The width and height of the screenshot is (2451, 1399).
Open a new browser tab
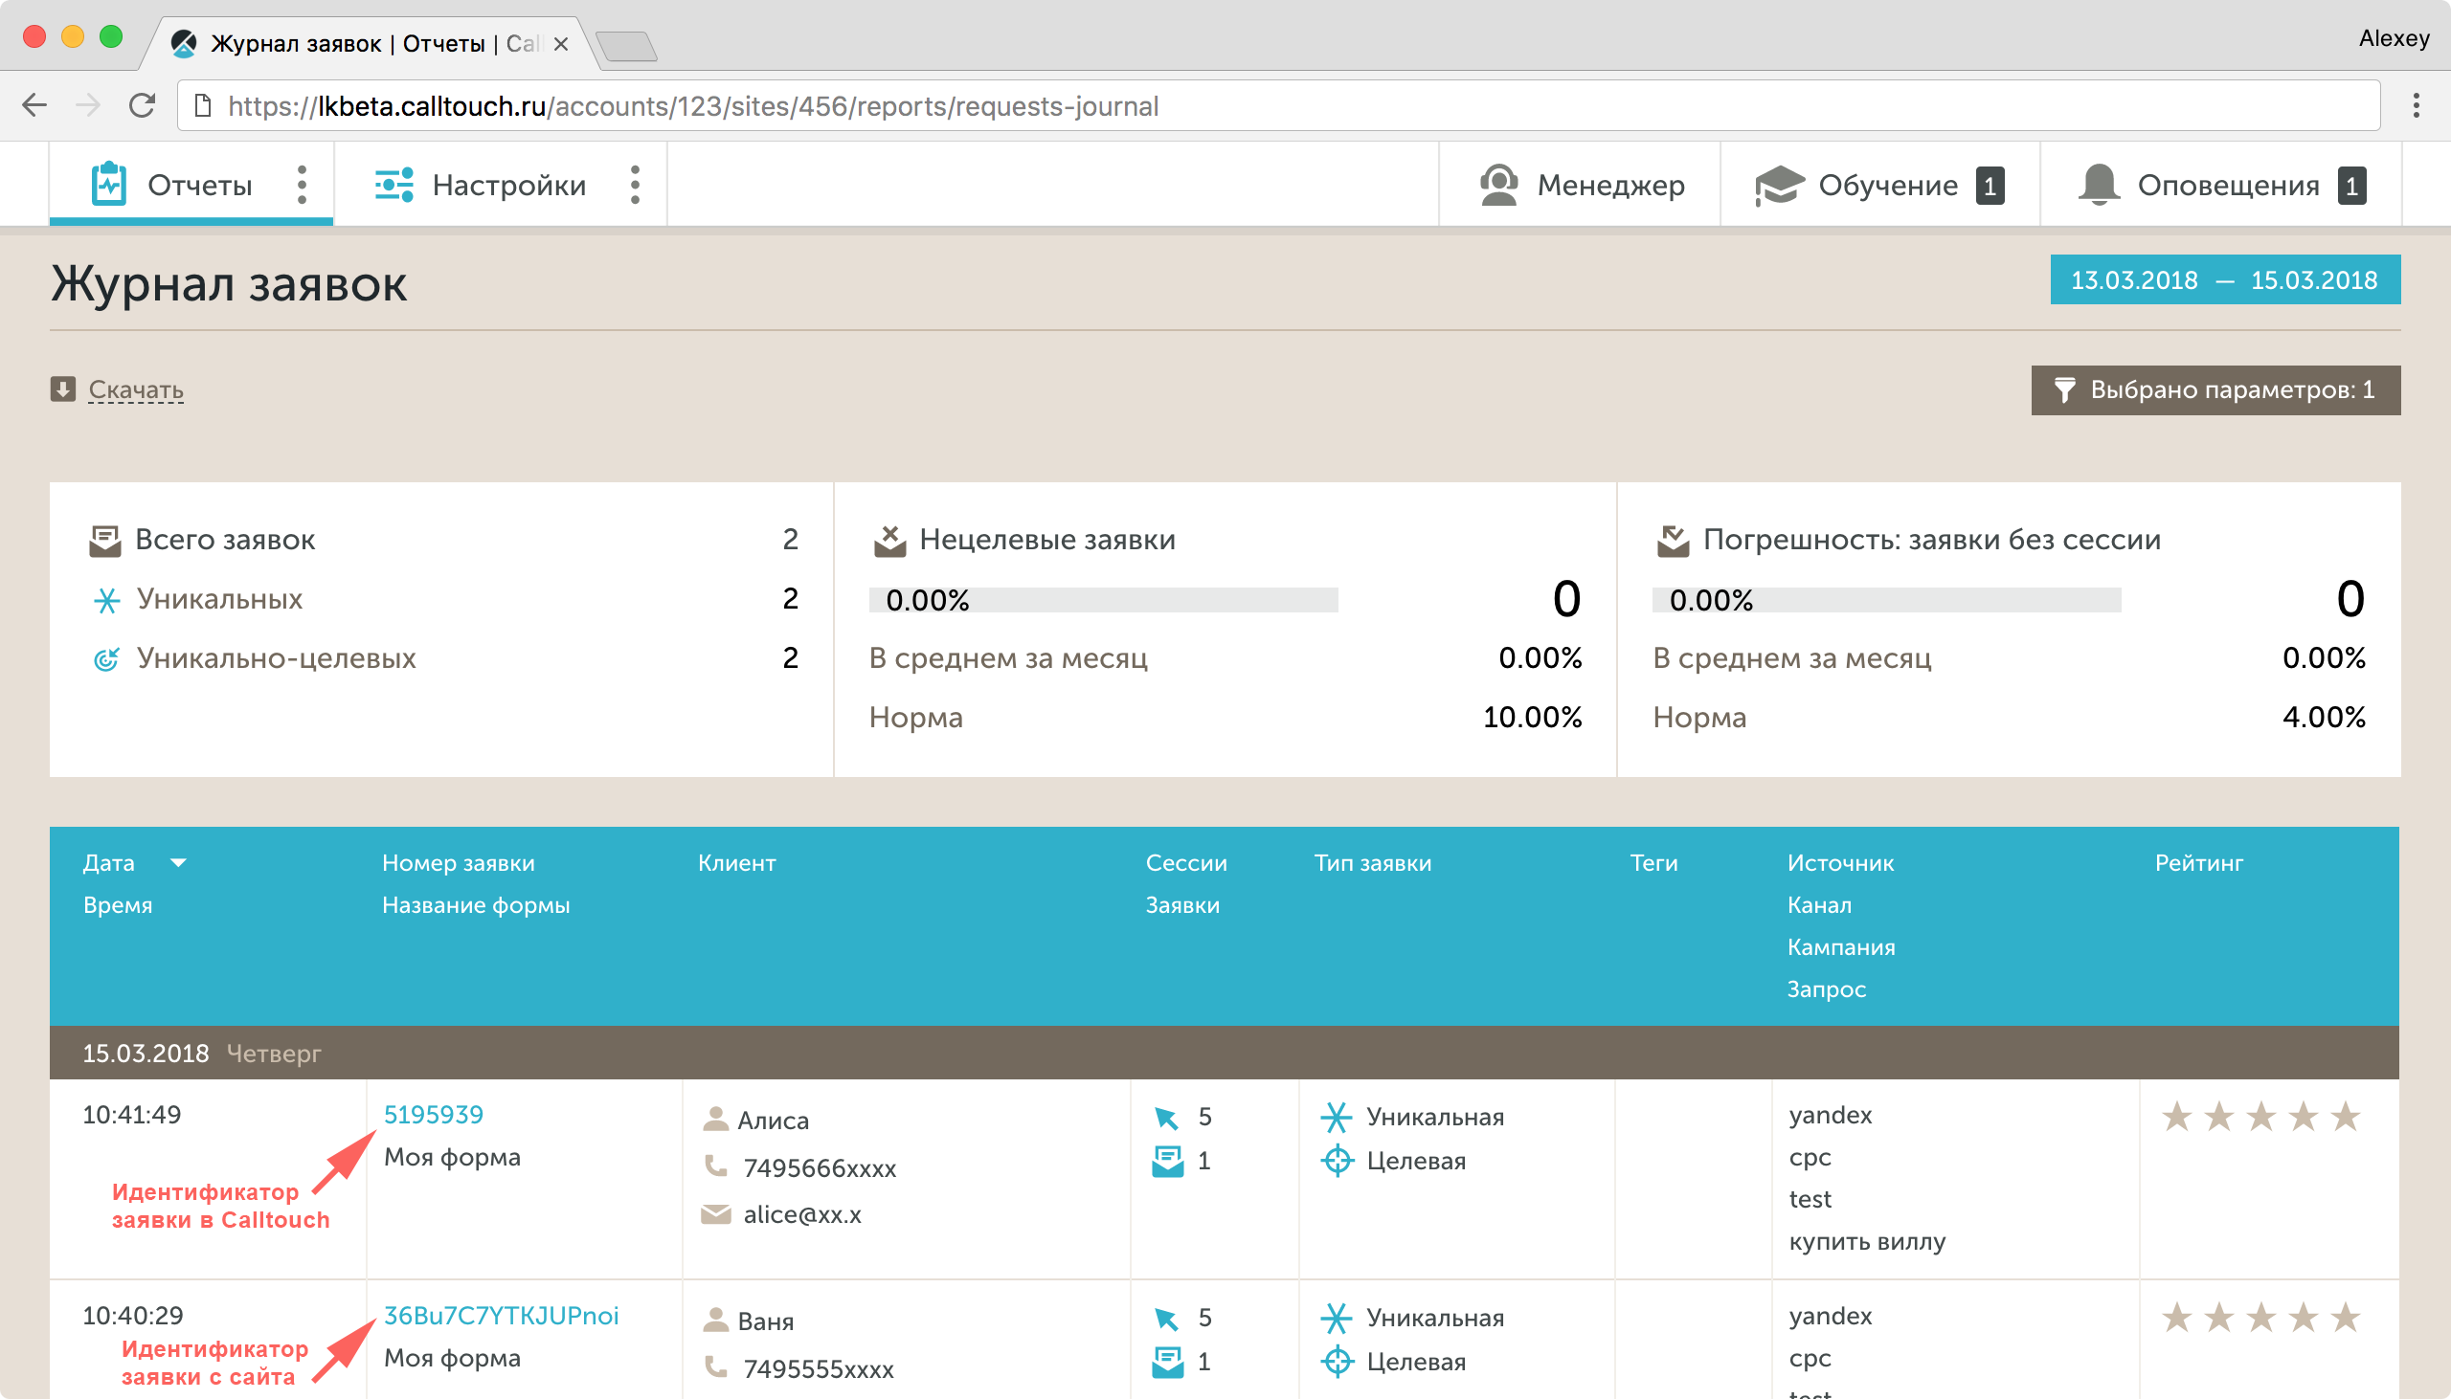626,45
